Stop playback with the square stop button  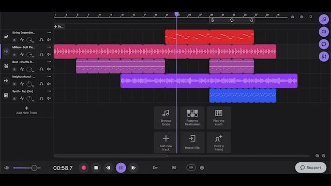click(96, 167)
